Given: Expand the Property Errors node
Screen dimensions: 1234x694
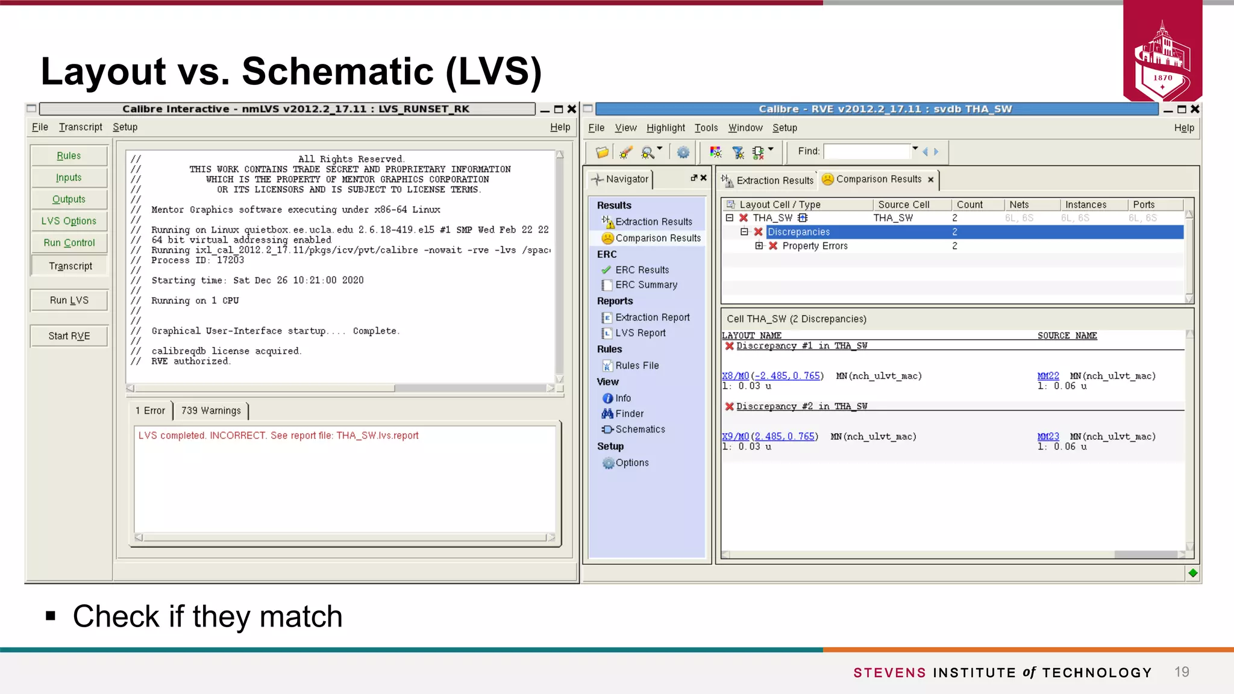Looking at the screenshot, I should 759,246.
